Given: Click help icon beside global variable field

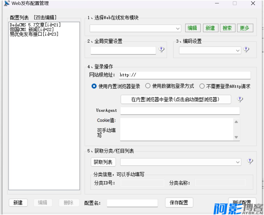Looking at the screenshot, I should point(162,49).
